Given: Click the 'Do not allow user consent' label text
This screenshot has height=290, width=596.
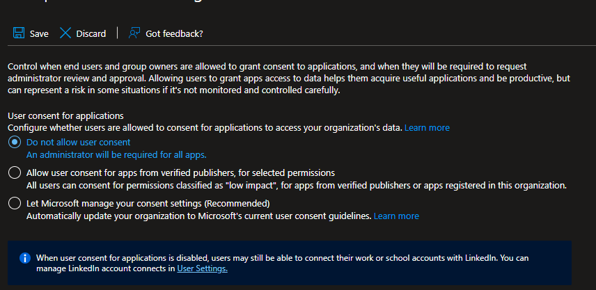Looking at the screenshot, I should pyautogui.click(x=78, y=143).
